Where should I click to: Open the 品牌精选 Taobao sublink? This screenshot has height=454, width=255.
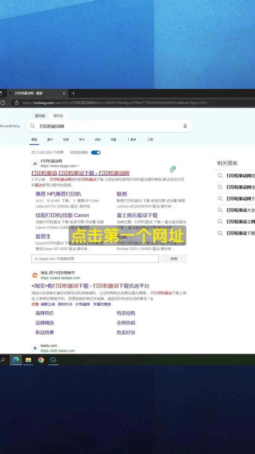pos(45,323)
